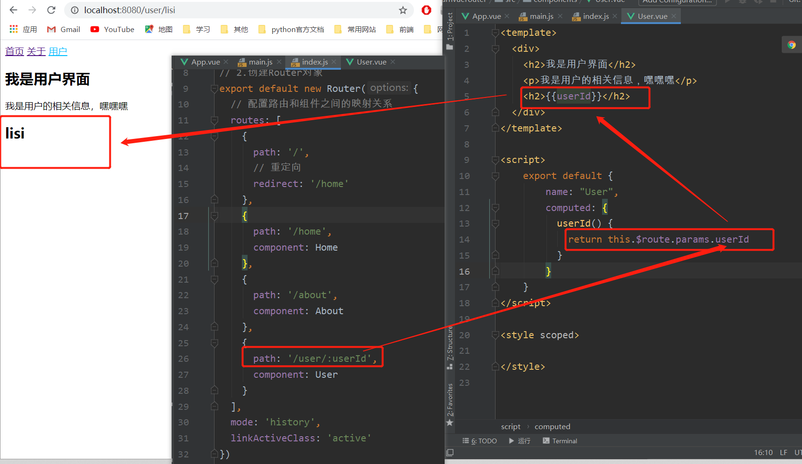The image size is (802, 464).
Task: View site information icon in address bar
Action: pyautogui.click(x=74, y=10)
